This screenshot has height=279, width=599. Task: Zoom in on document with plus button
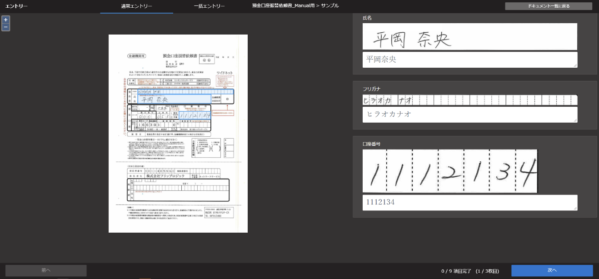5,20
